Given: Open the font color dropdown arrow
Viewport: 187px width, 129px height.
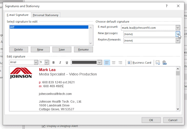Looking at the screenshot, I should point(100,62).
